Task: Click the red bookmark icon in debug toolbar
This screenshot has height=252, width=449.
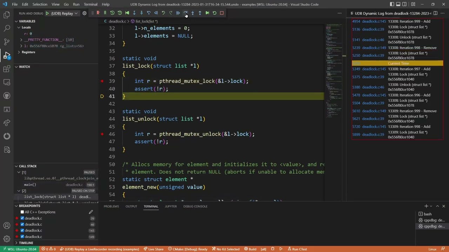Action: coord(98,13)
